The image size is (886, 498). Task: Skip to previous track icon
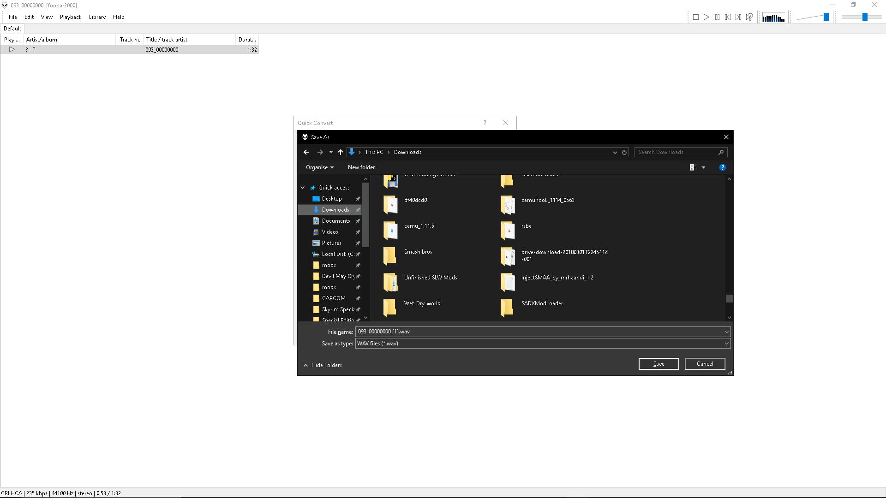[x=728, y=17]
